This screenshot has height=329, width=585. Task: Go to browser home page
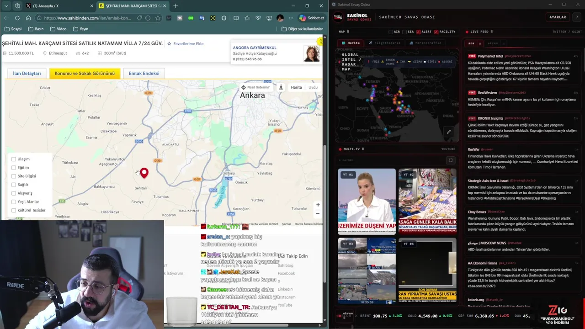pos(28,18)
